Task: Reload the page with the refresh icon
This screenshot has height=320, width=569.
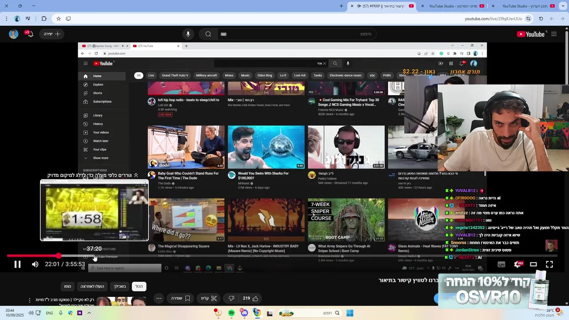Action: (541, 19)
